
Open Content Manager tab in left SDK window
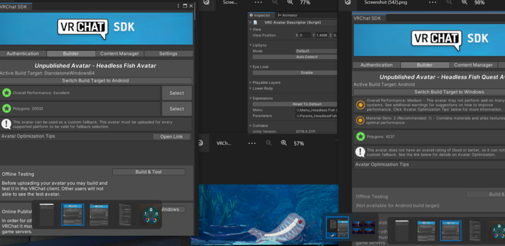pyautogui.click(x=120, y=54)
